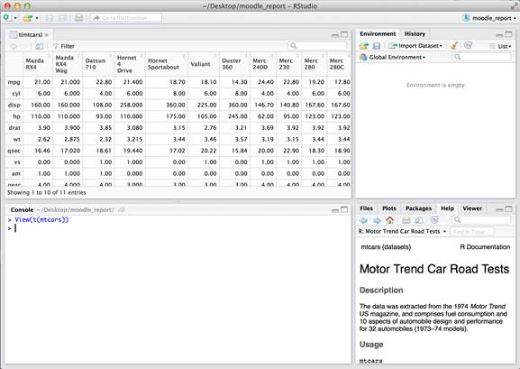Open the moodle_report project menu
Screen dimensions: 520x369
pyautogui.click(x=489, y=18)
